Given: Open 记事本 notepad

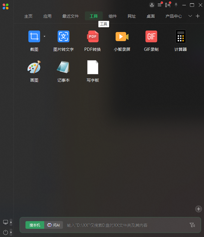Looking at the screenshot, I should [64, 67].
